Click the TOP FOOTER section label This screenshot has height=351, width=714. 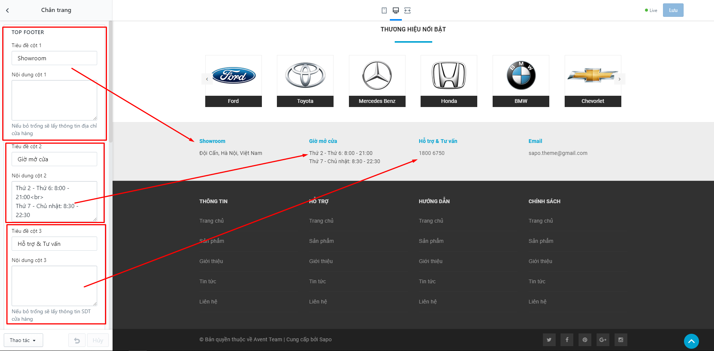(28, 32)
